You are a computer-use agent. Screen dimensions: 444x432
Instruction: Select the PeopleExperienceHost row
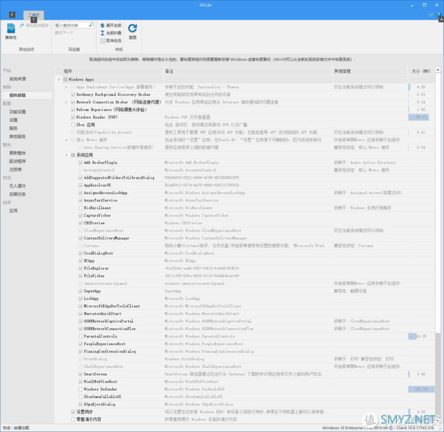(245, 344)
